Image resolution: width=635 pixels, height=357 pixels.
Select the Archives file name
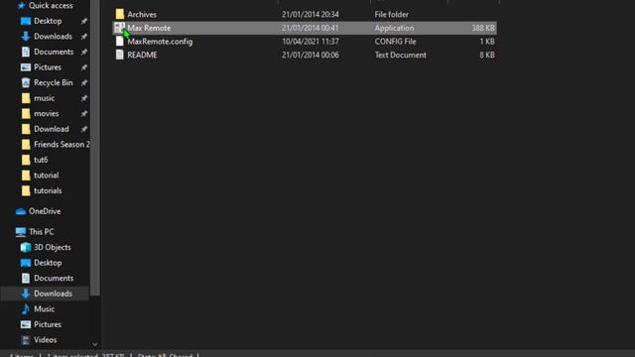tap(142, 14)
